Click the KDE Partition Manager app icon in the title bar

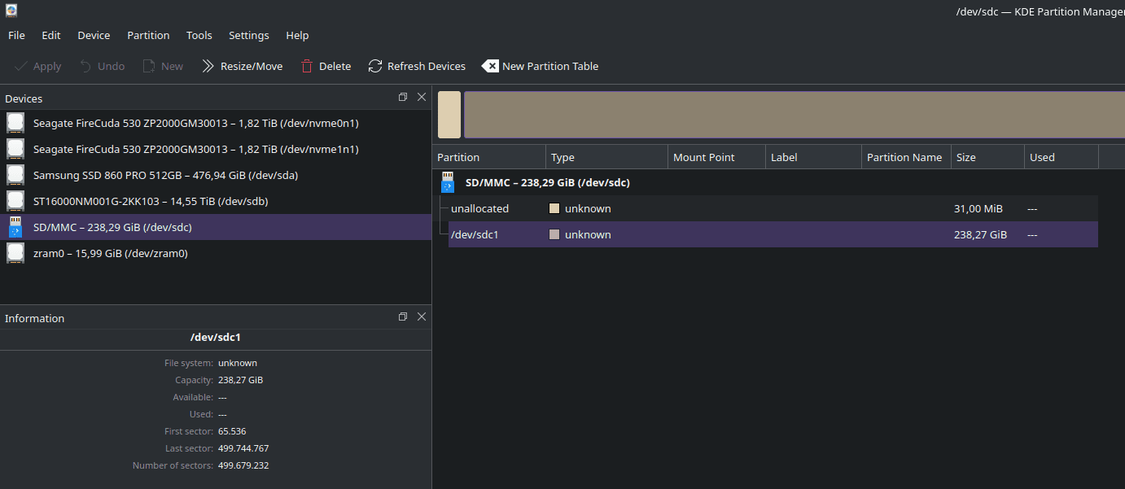click(11, 11)
